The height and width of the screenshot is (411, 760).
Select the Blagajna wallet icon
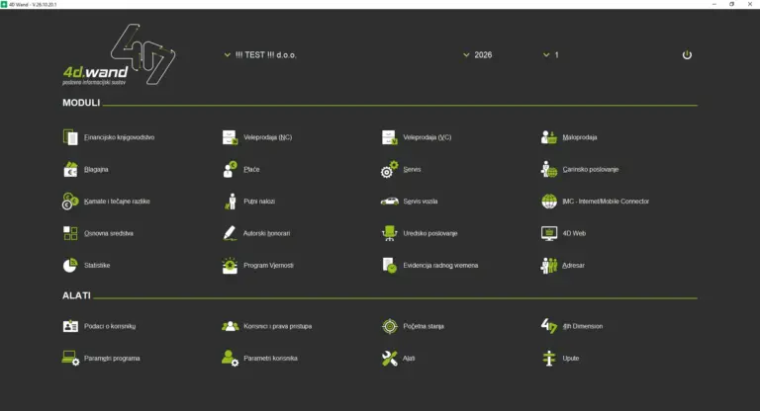[x=70, y=169]
